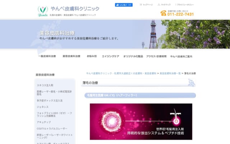Viewport: 230px width, 144px height.
Task: Open the やんべ皮膚科ご案内 menu item
Action: [181, 57]
